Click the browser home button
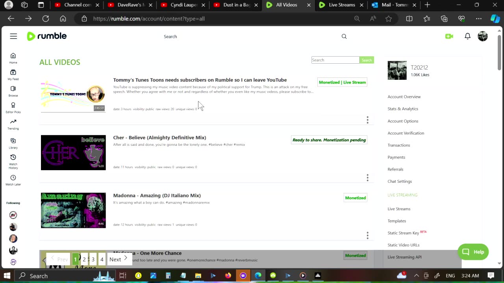 pyautogui.click(x=63, y=18)
